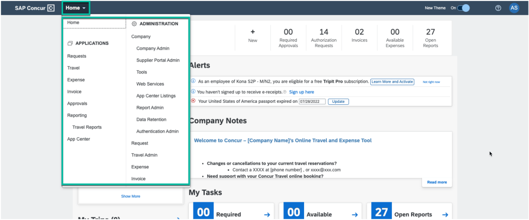The width and height of the screenshot is (529, 220).
Task: Click the Required arrow in My Tasks
Action: pyautogui.click(x=267, y=214)
